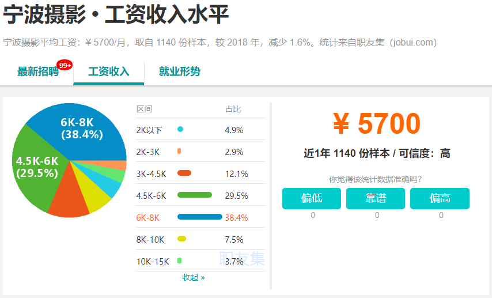Select the 4.5K-6K range label in table

coord(152,196)
